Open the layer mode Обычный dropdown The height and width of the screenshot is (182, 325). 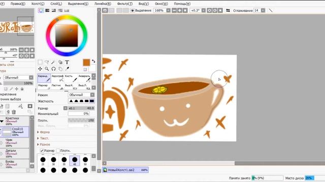[18, 77]
